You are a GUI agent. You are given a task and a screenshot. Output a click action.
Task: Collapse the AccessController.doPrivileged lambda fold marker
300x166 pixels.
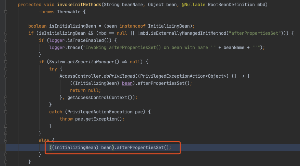6,76
